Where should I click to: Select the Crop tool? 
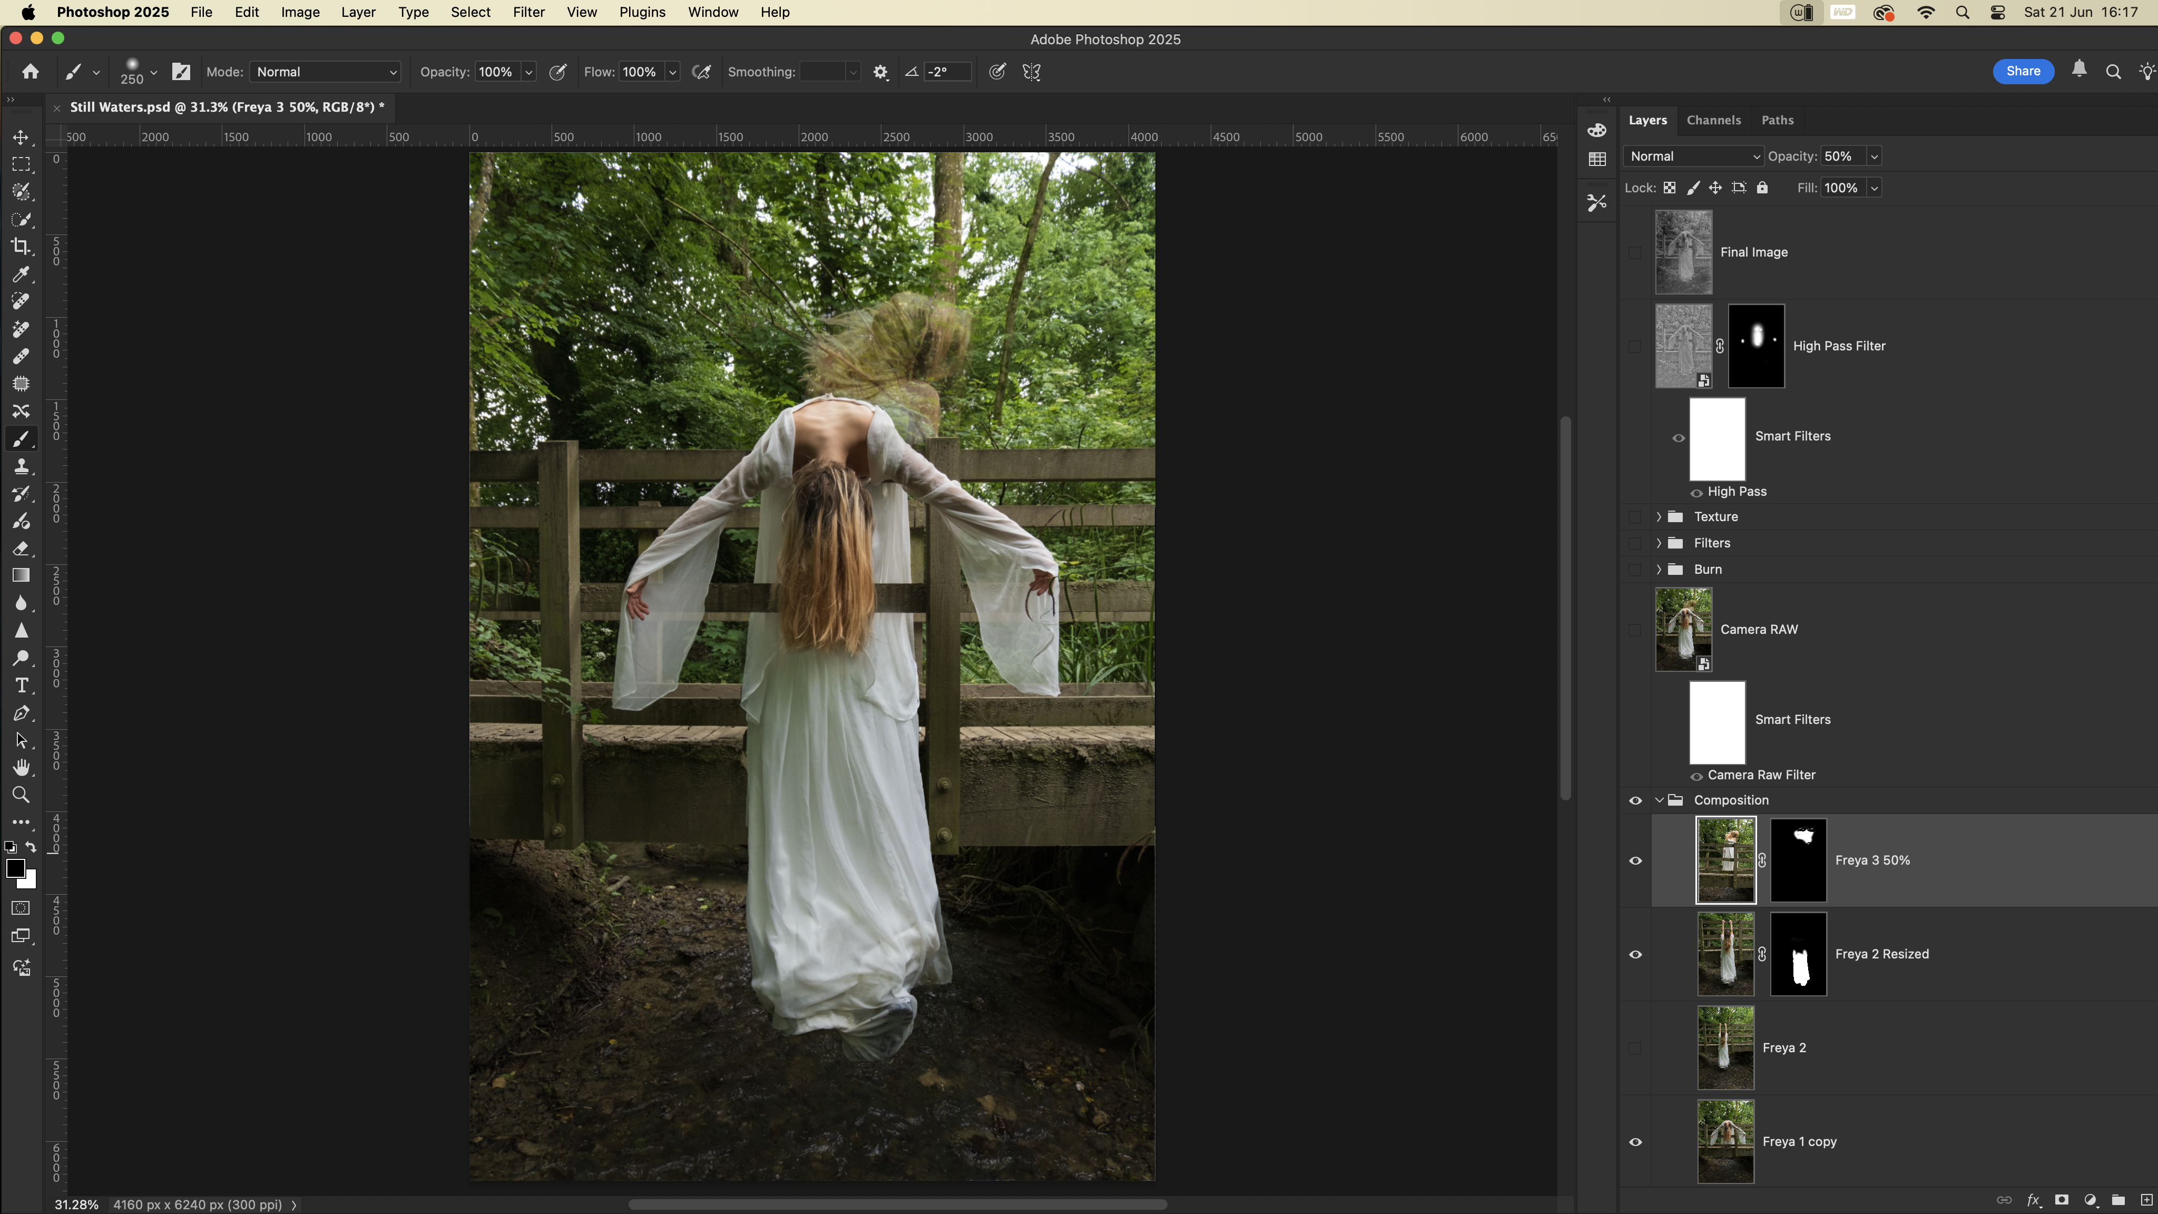coord(21,246)
